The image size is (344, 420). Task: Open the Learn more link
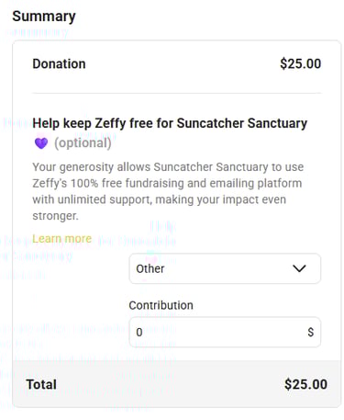point(62,238)
